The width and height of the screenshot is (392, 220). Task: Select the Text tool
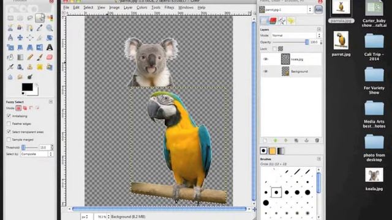[x=50, y=48]
